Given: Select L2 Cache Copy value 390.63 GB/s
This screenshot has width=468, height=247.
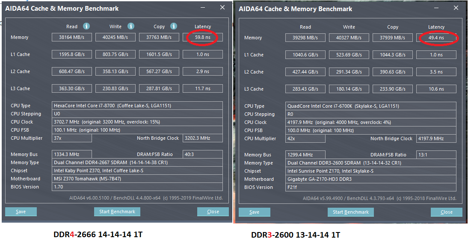Looking at the screenshot, I should click(392, 72).
